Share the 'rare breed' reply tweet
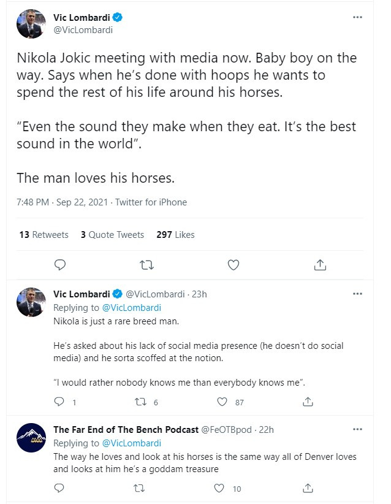 [308, 402]
